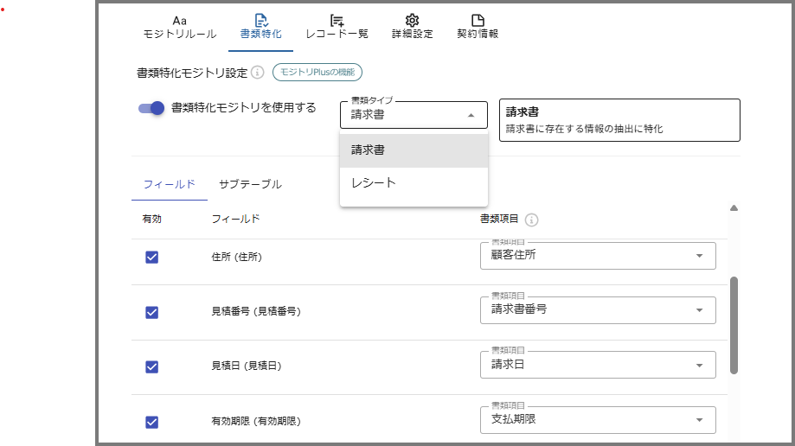Collapse the 書類タイプ dropdown arrow
This screenshot has width=795, height=446.
coord(471,115)
